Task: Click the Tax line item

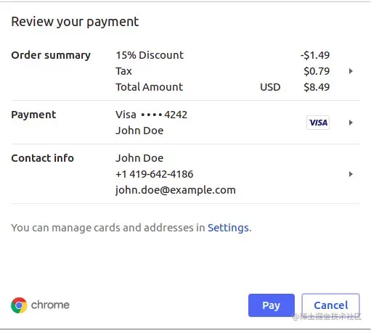Action: [x=223, y=71]
